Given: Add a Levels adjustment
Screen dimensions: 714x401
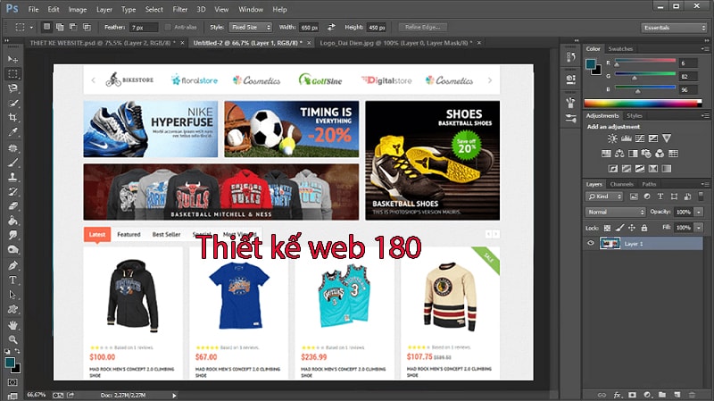Looking at the screenshot, I should (627, 138).
